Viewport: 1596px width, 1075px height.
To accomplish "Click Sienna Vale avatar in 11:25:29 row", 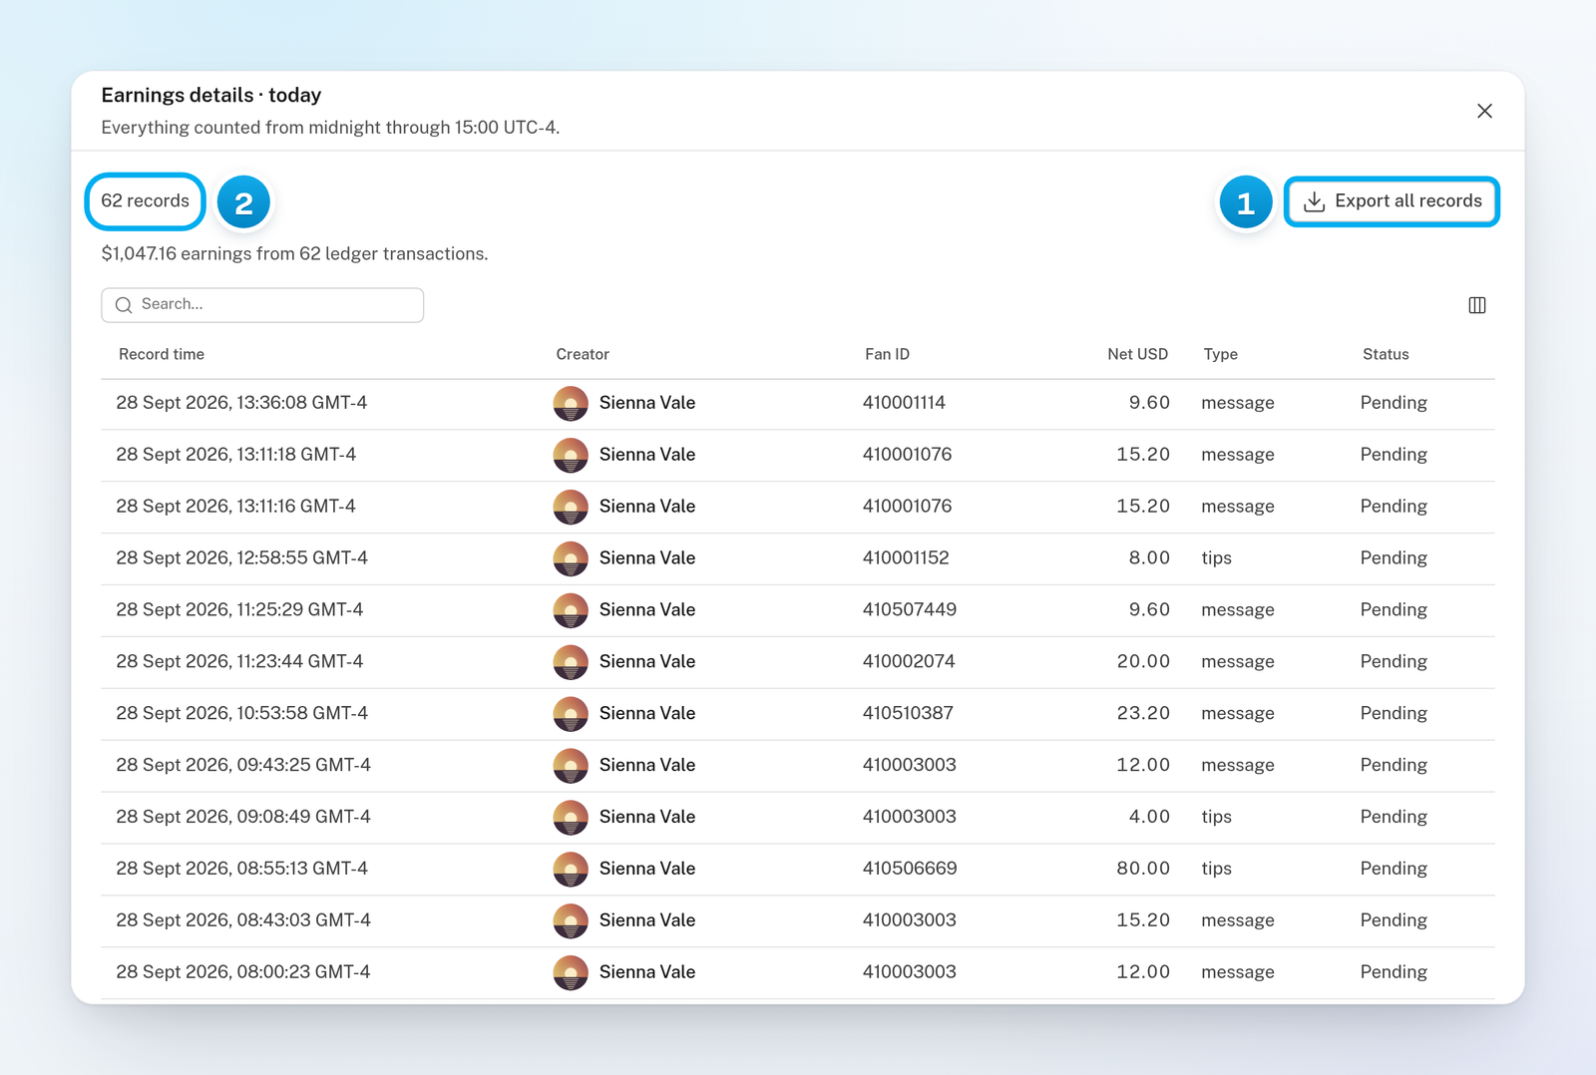I will pyautogui.click(x=571, y=611).
